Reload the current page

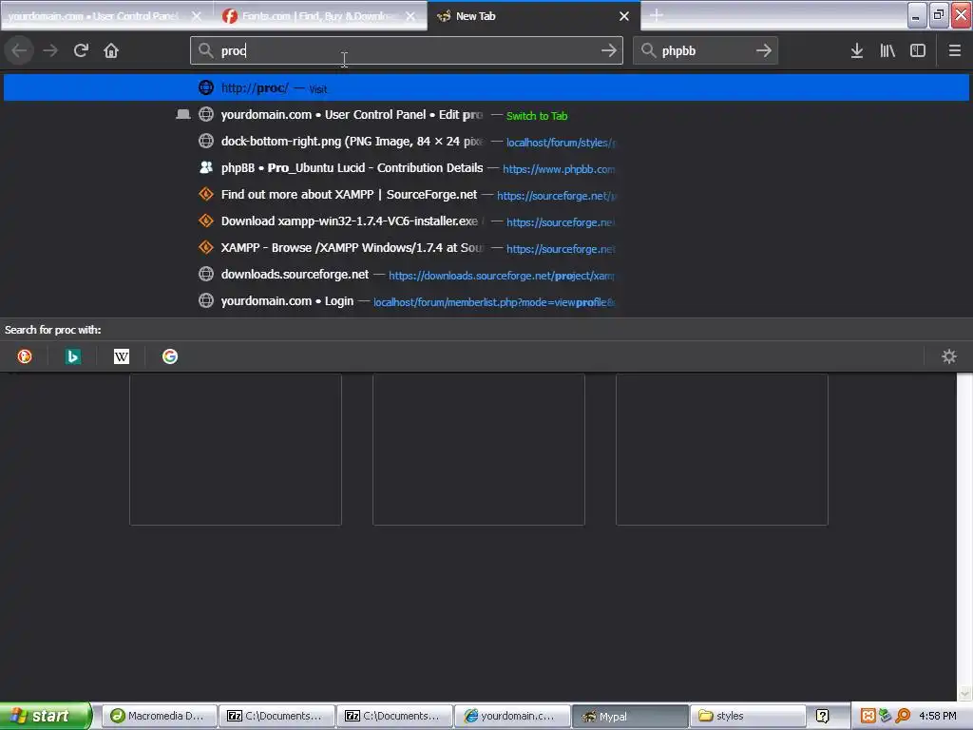[x=81, y=51]
